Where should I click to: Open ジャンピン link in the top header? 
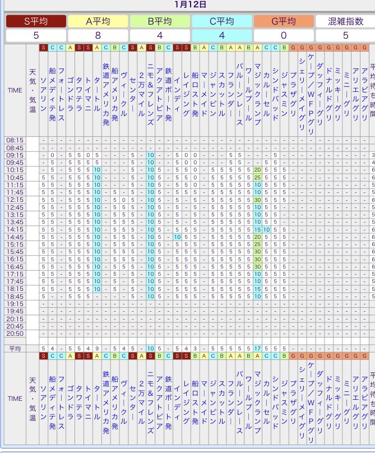click(x=213, y=94)
